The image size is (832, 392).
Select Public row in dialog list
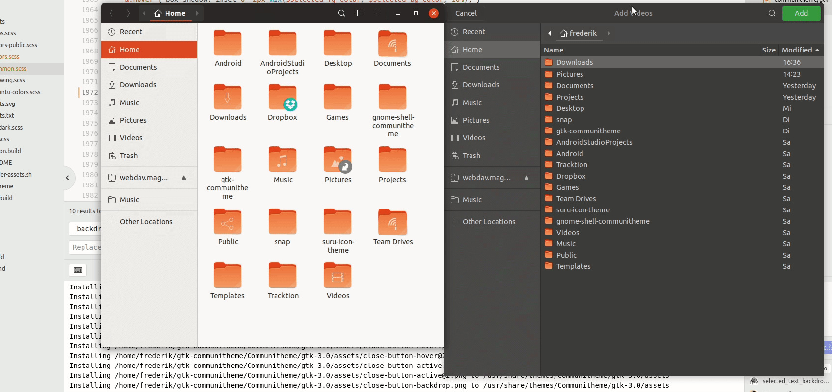(682, 255)
